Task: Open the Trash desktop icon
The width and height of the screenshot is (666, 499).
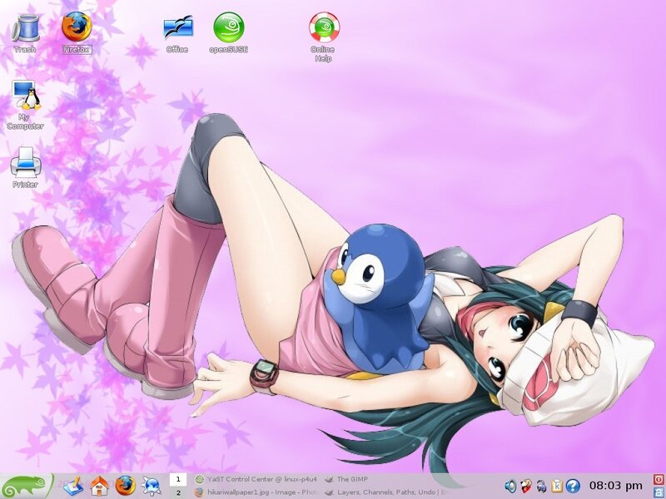Action: 25,33
